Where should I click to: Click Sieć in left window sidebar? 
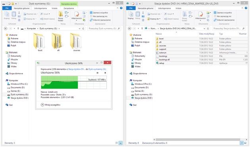click(9, 105)
